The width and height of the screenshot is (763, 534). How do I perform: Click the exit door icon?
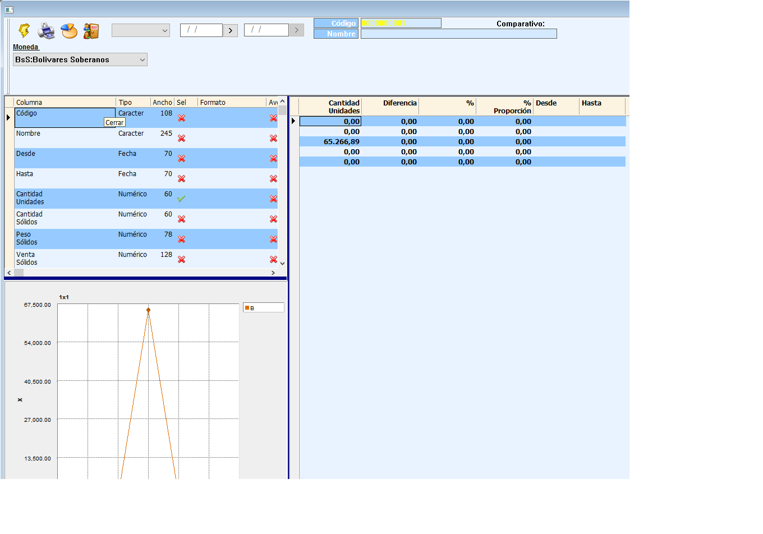[x=91, y=31]
